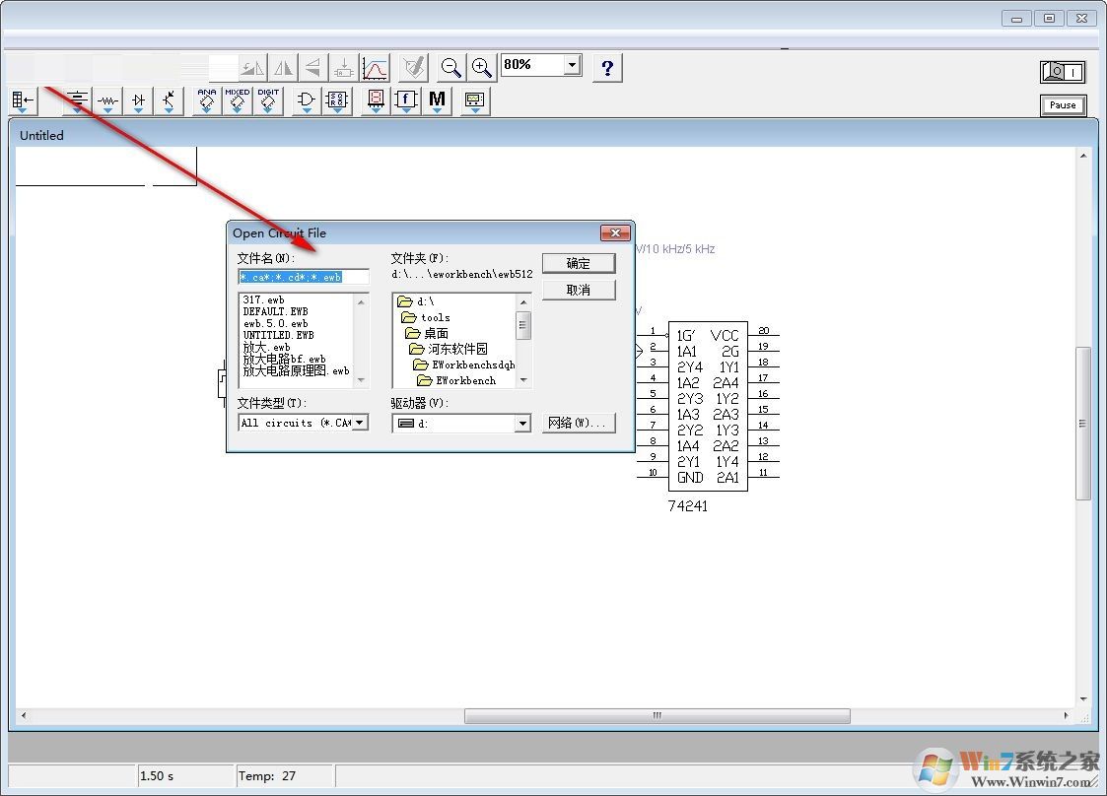Click the zoom in magnifier icon
This screenshot has height=796, width=1107.
(481, 67)
